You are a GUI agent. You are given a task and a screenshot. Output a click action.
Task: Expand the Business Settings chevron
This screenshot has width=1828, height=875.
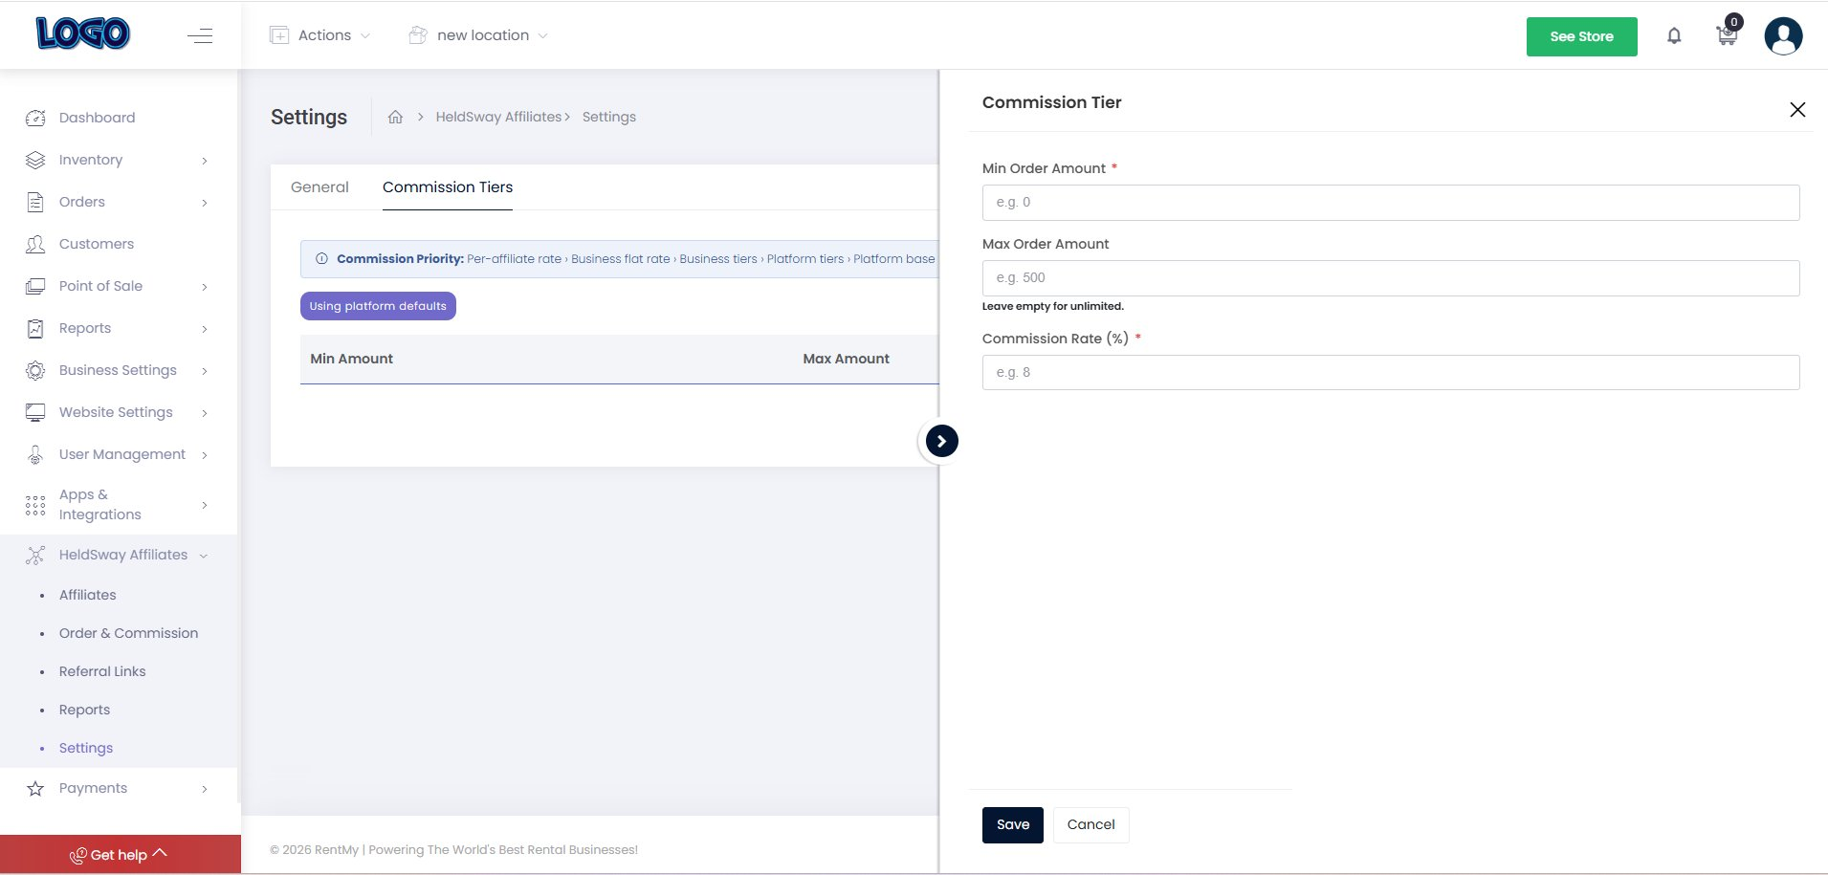point(205,371)
